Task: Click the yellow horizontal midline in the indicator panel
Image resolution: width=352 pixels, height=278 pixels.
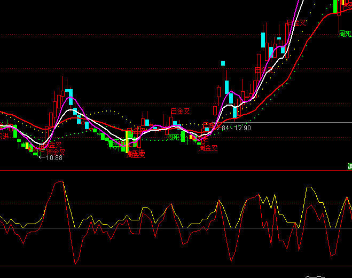Action: coord(176,228)
